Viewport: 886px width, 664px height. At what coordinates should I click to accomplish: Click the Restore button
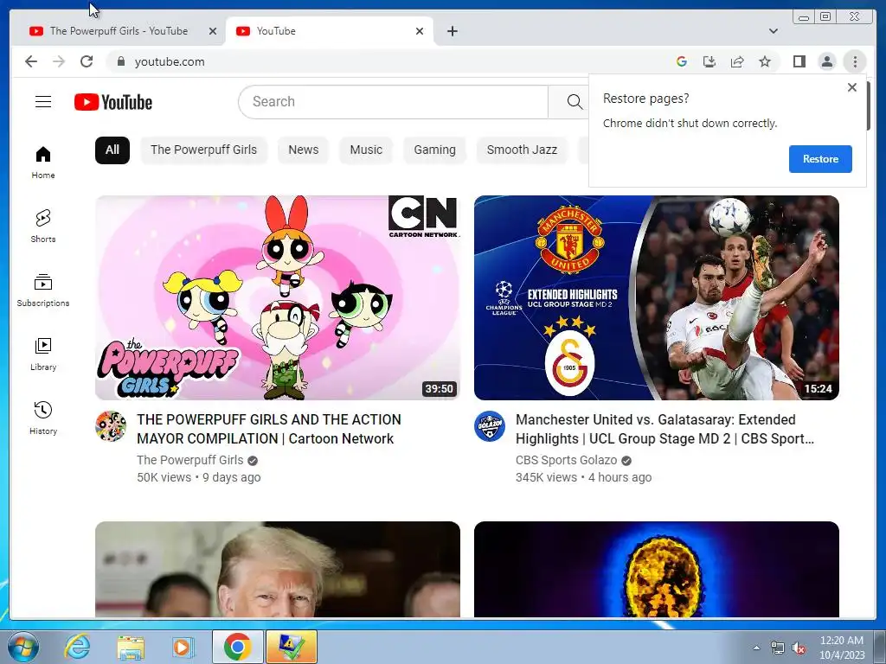coord(820,159)
